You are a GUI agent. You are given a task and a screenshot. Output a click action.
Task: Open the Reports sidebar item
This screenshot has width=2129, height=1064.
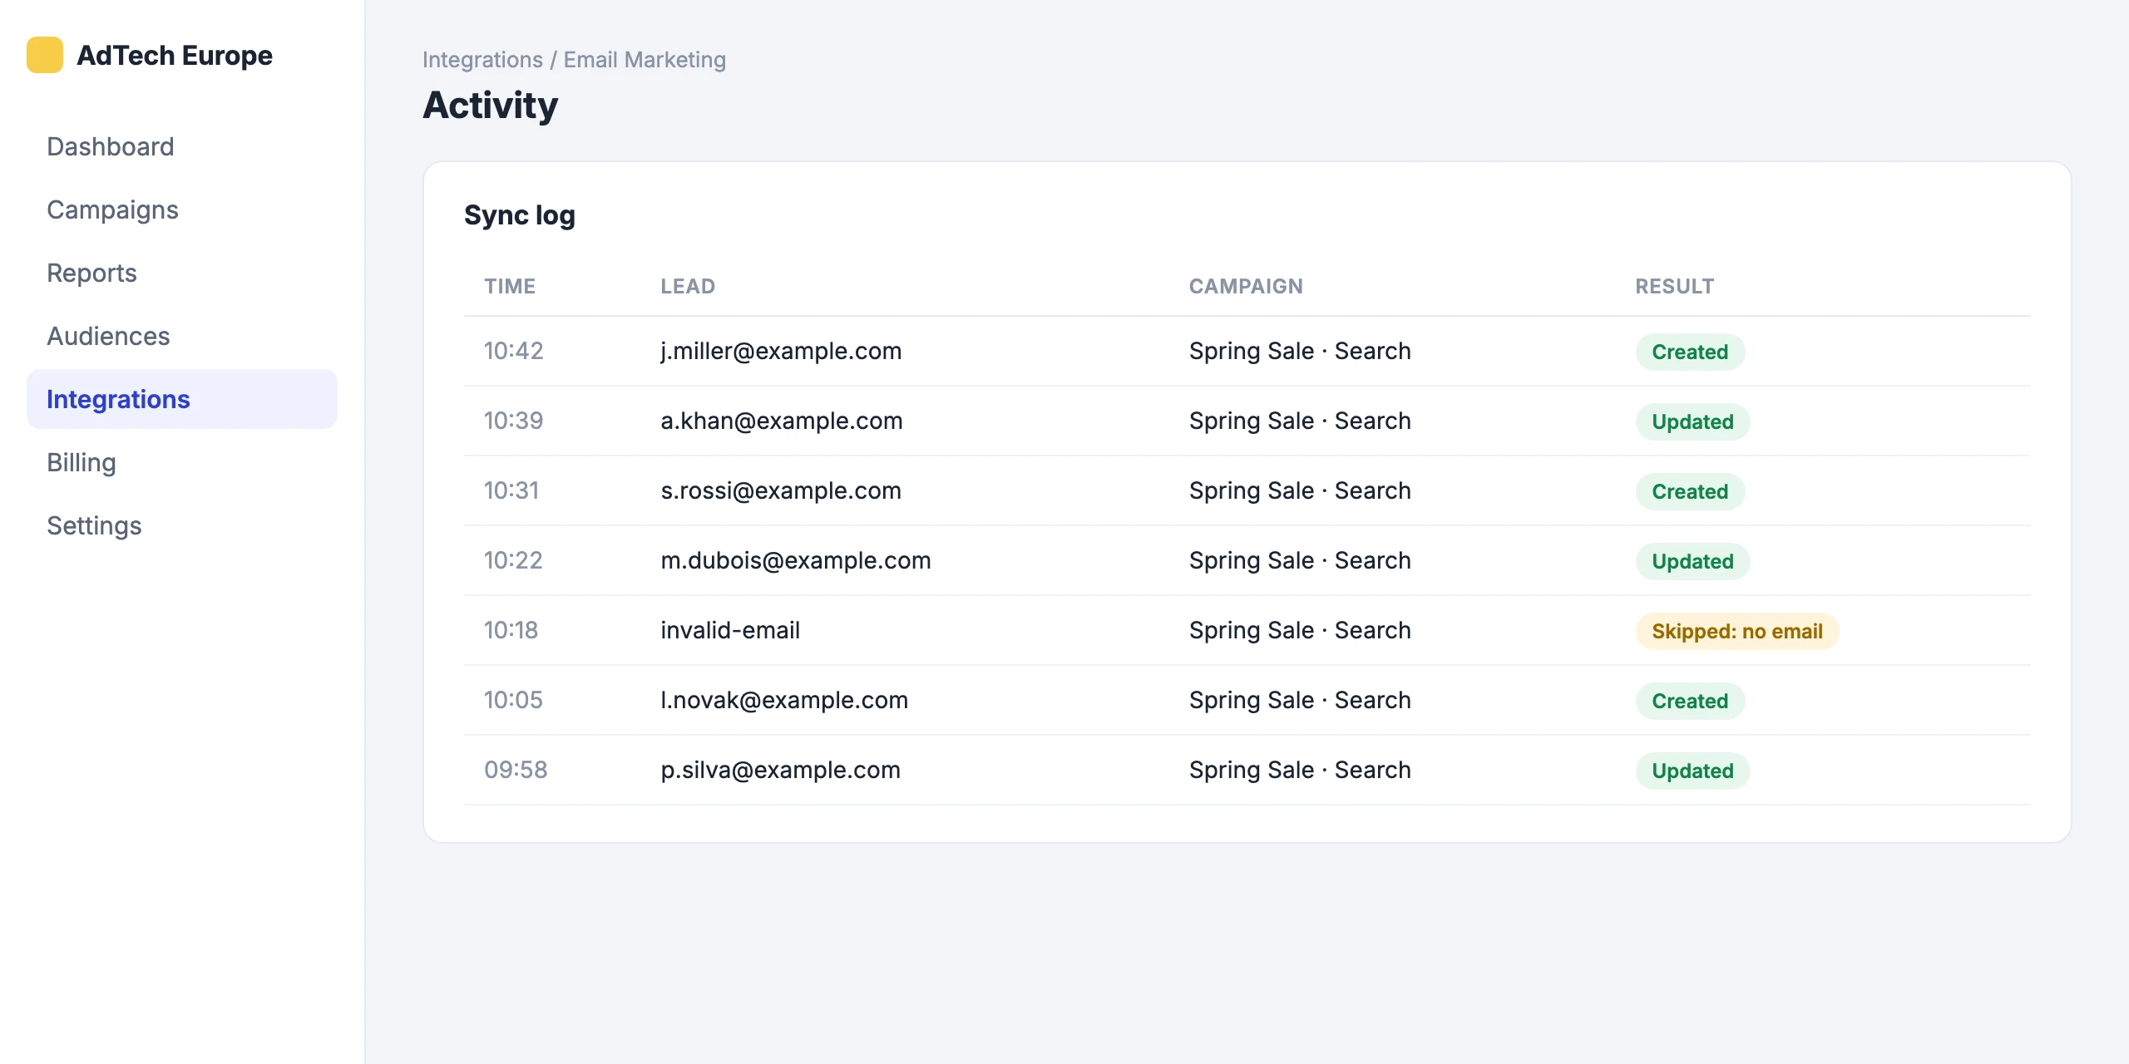coord(182,273)
